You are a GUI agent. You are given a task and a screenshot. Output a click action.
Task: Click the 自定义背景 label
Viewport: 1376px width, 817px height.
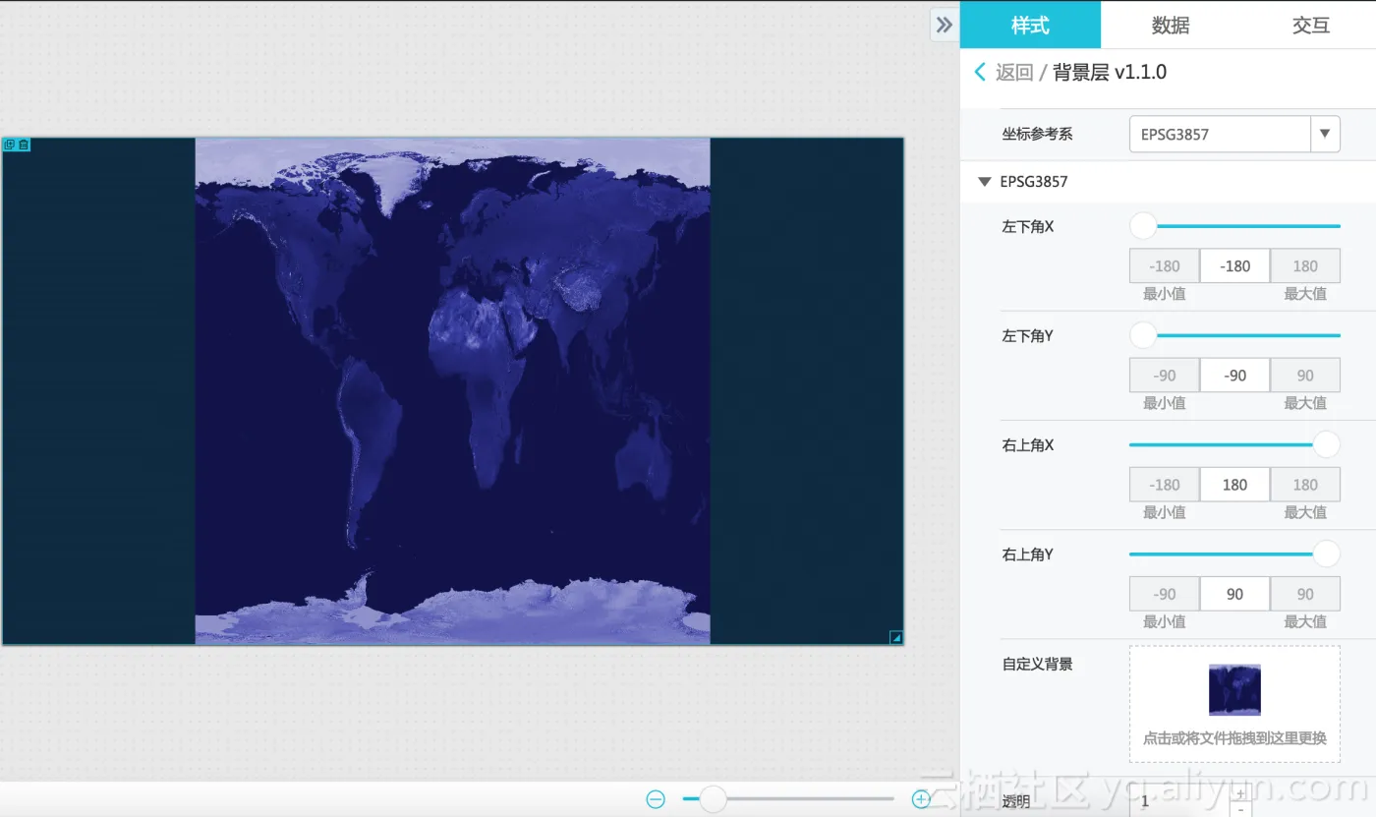click(x=1037, y=664)
